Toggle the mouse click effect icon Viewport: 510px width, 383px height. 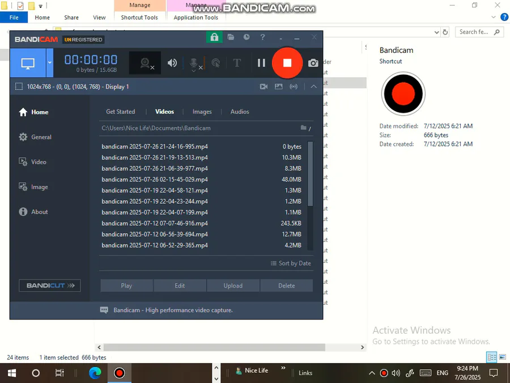point(216,63)
